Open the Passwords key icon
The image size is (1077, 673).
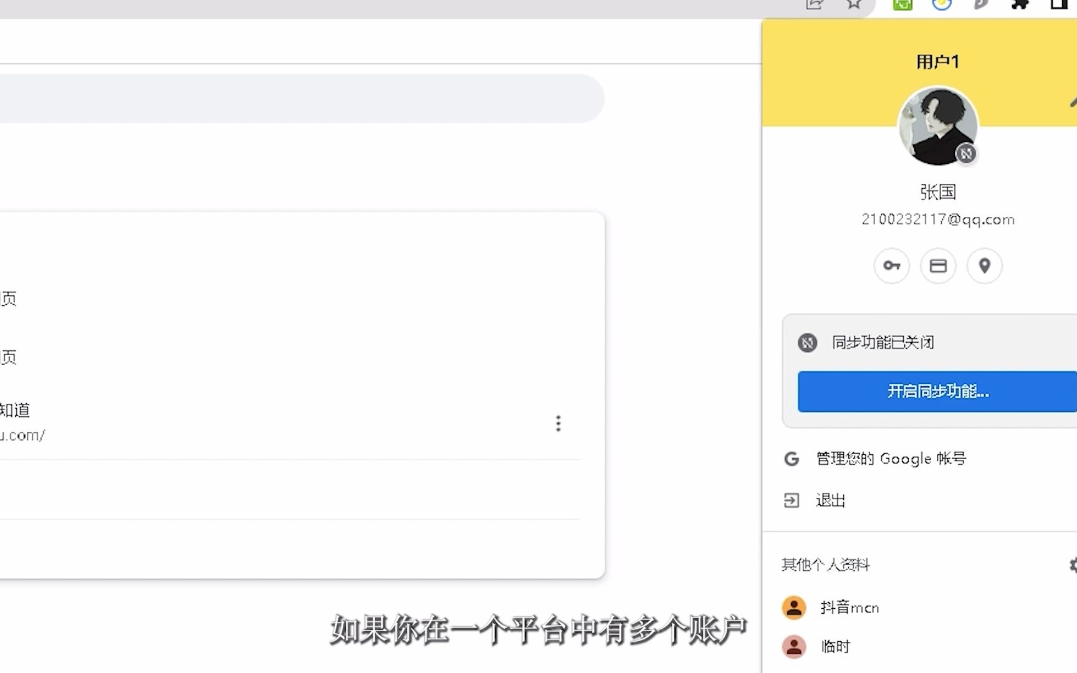coord(891,265)
